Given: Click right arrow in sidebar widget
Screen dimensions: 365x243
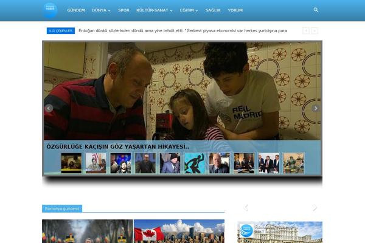Looking at the screenshot, I should [x=315, y=208].
